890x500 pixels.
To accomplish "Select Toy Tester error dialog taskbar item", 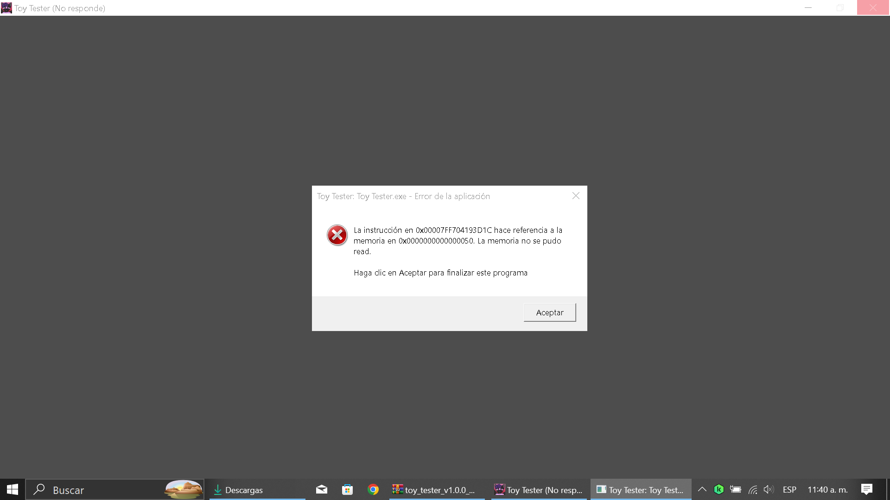I will pos(641,490).
